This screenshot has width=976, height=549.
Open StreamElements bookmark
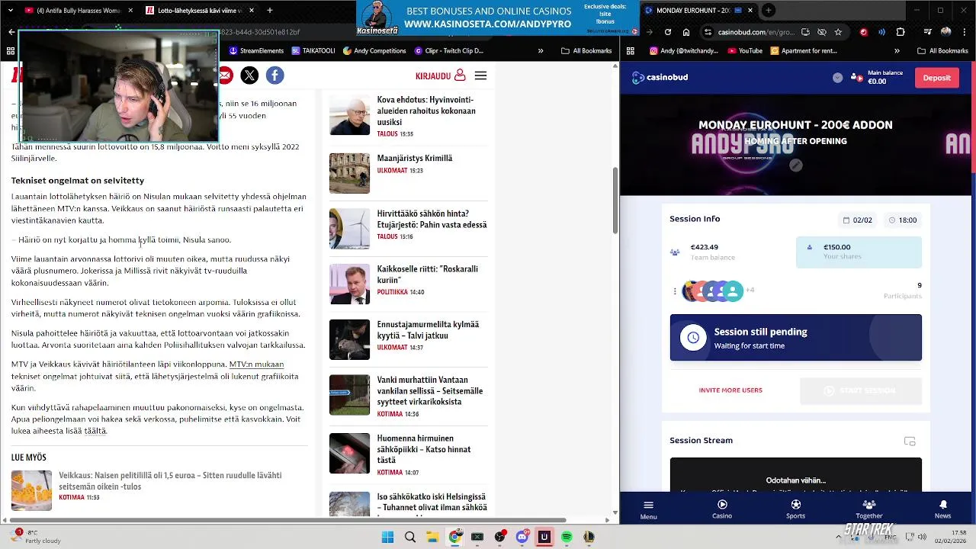point(256,50)
